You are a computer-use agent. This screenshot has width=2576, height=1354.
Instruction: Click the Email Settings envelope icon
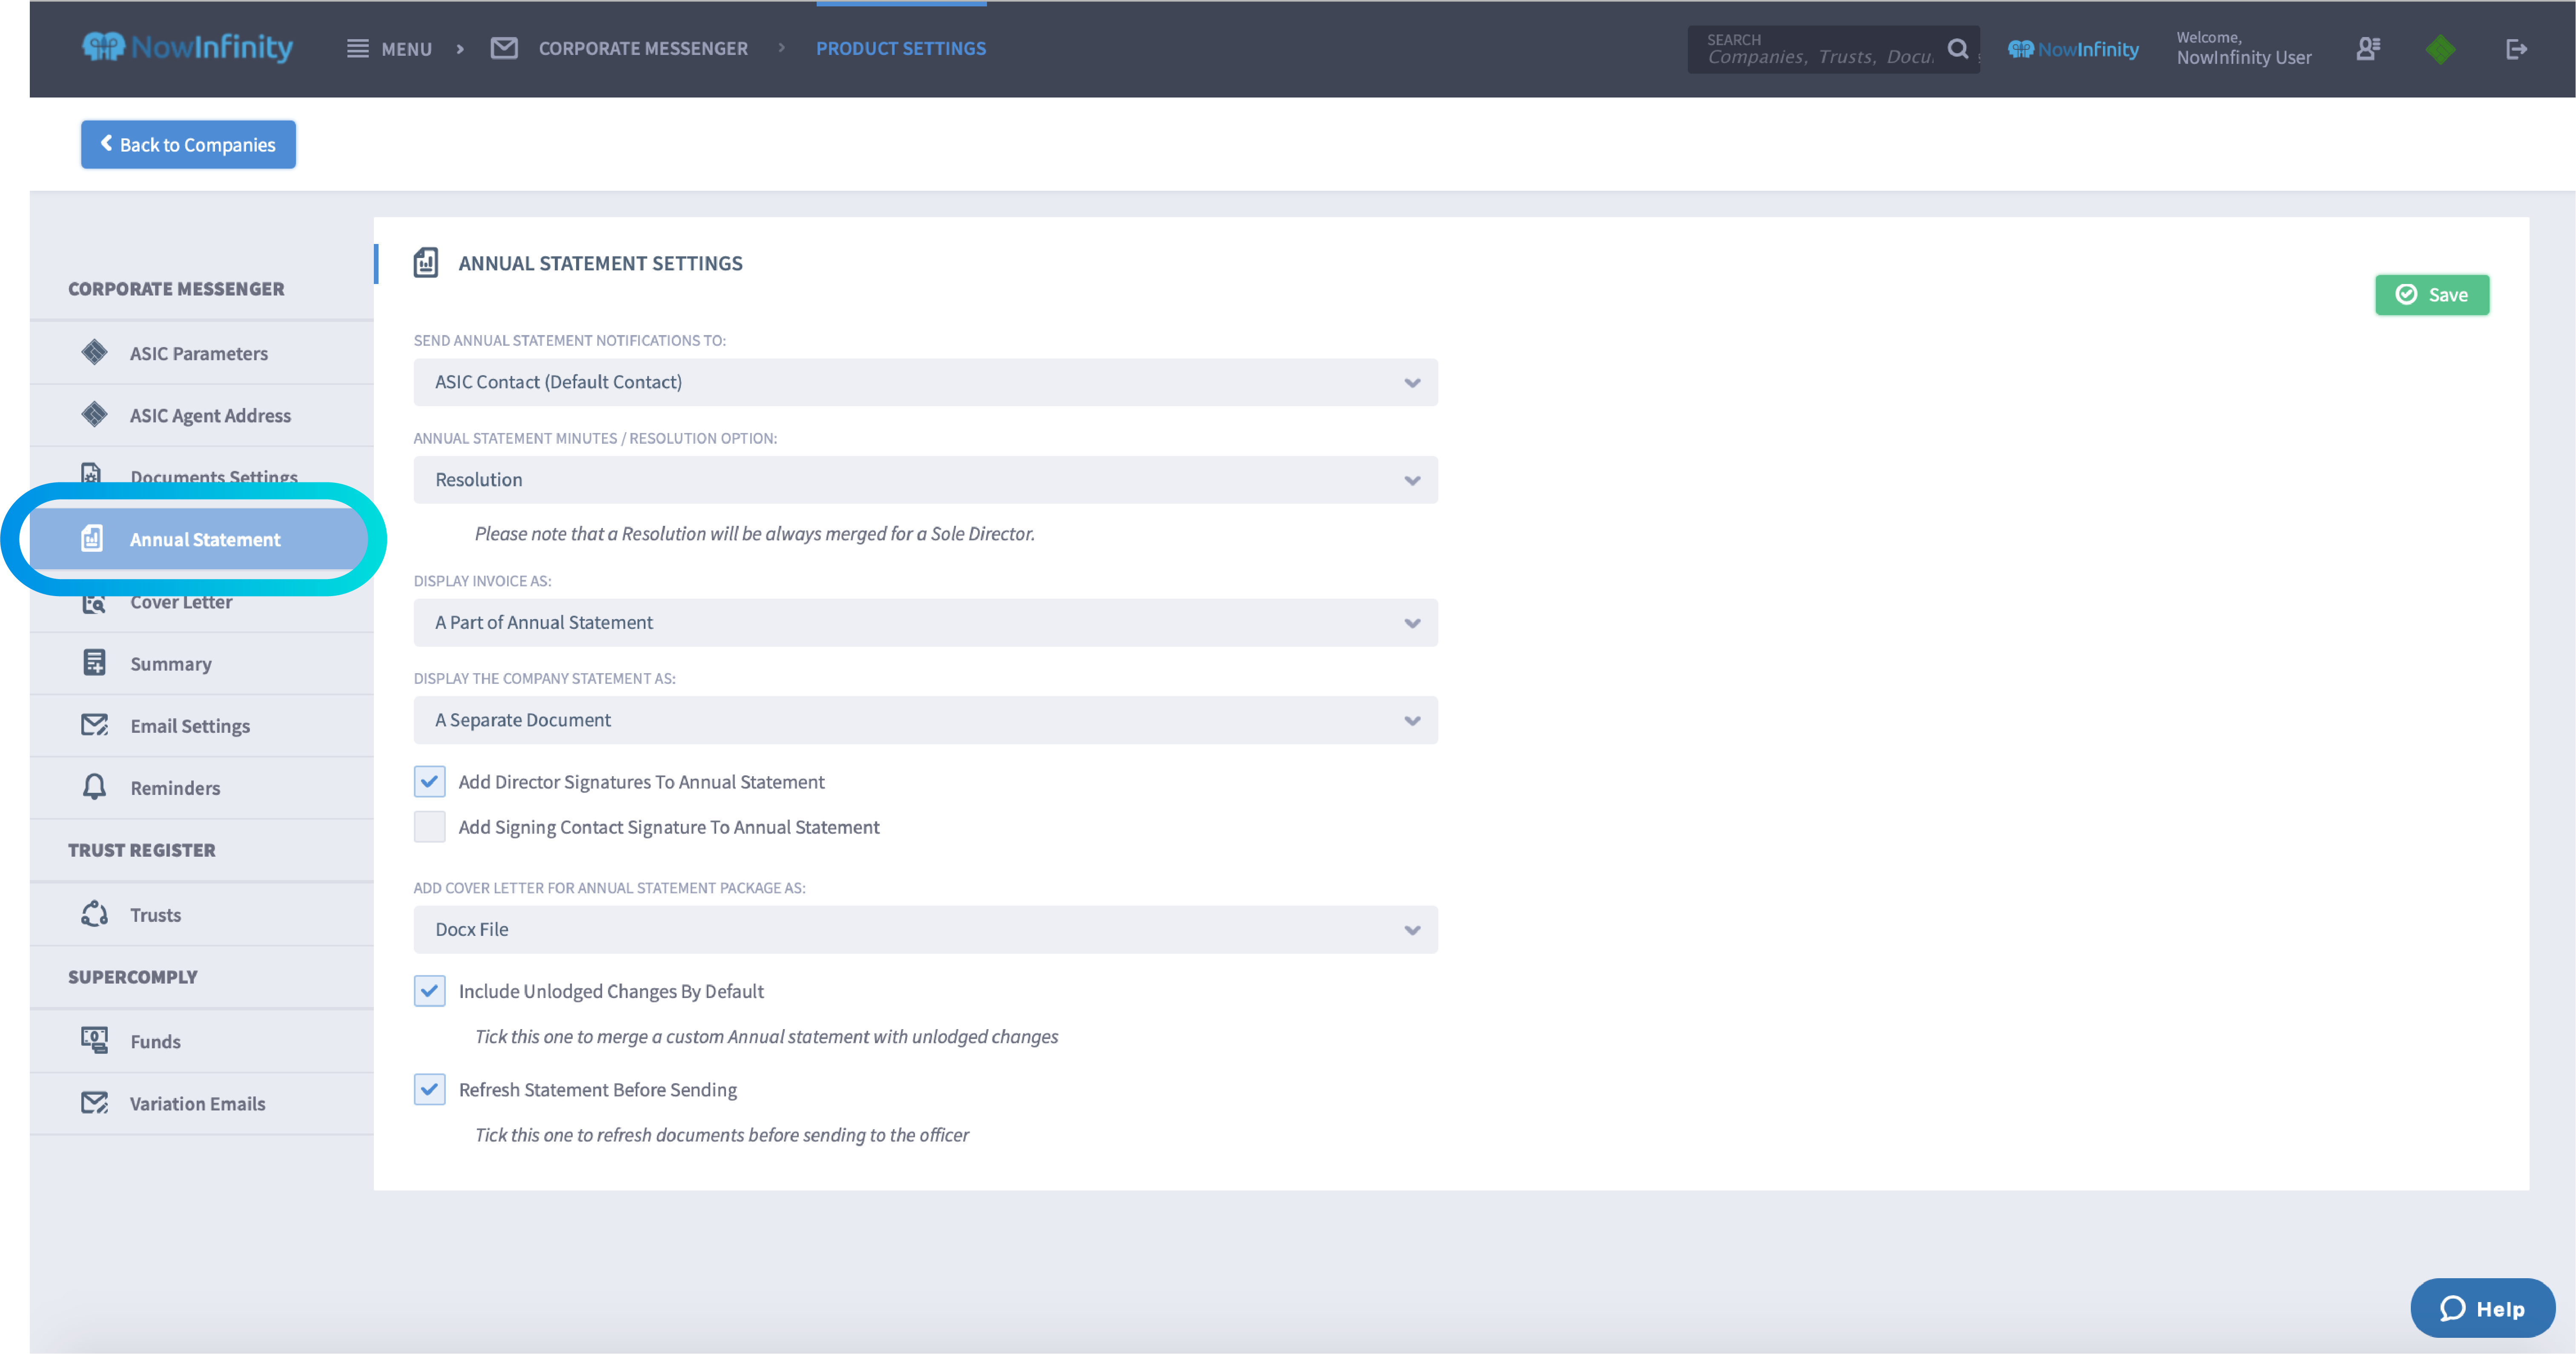tap(94, 725)
